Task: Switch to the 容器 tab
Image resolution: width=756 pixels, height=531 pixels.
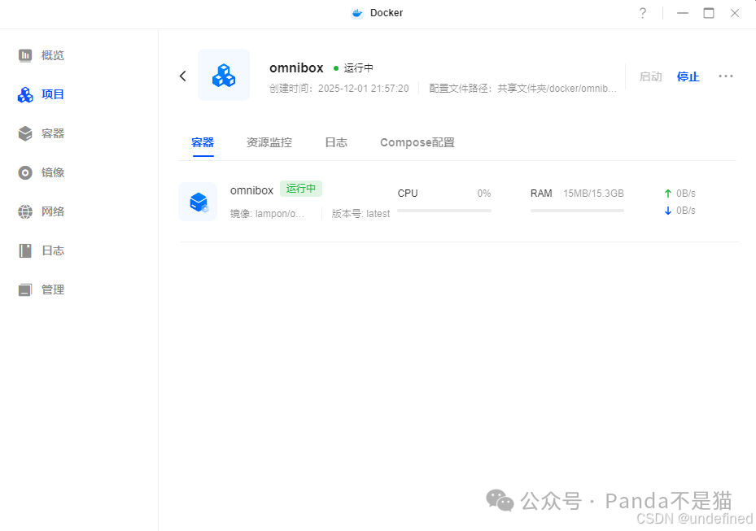Action: point(203,142)
